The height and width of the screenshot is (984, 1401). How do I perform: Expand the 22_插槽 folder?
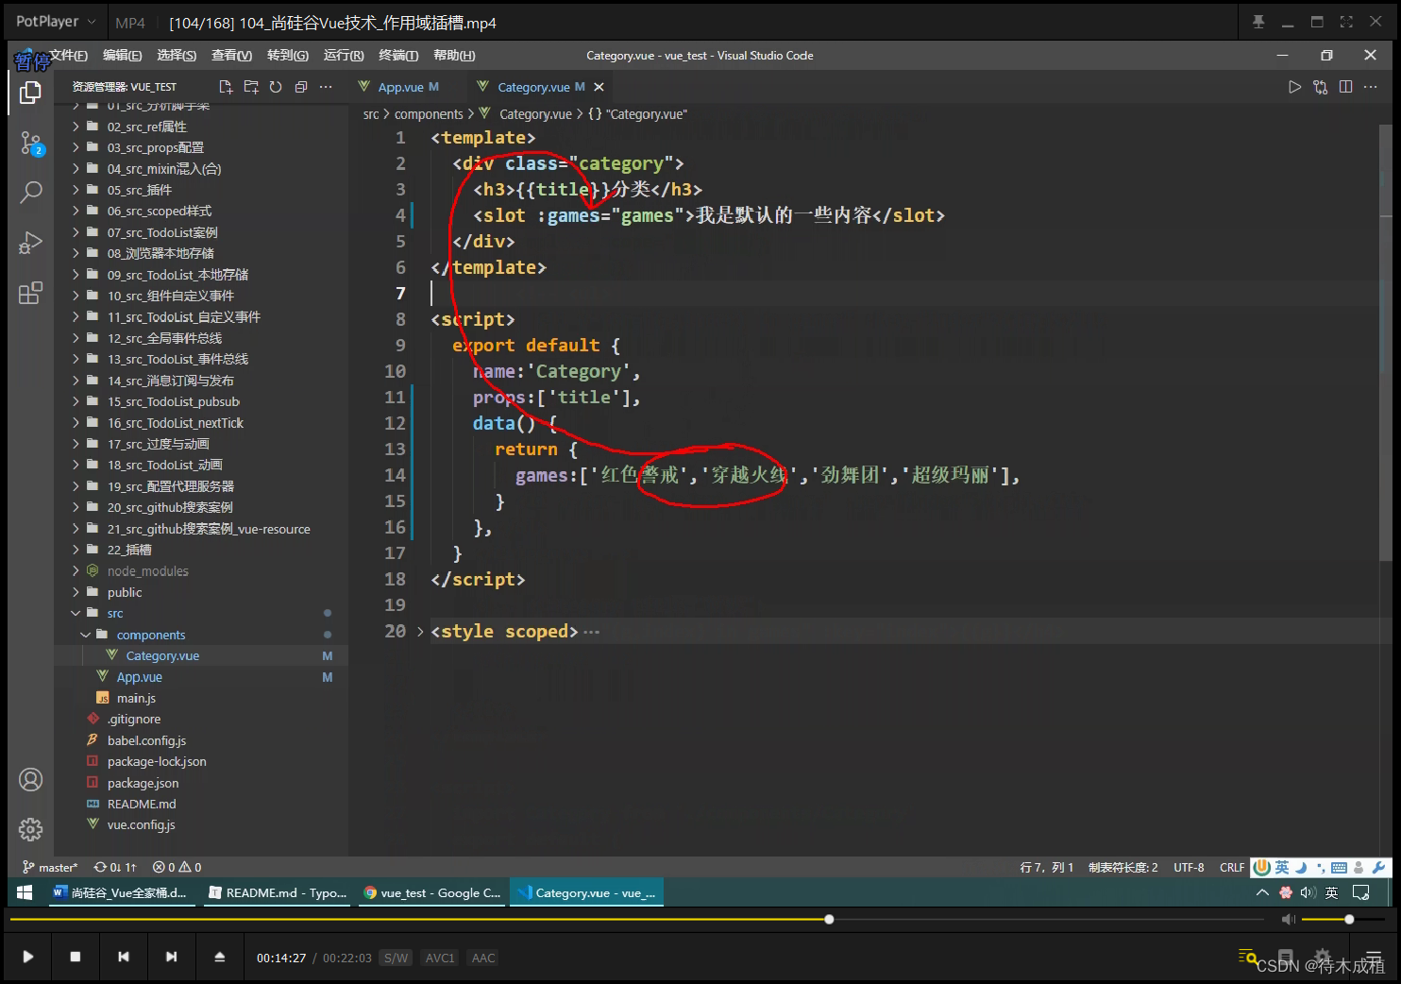pyautogui.click(x=76, y=550)
